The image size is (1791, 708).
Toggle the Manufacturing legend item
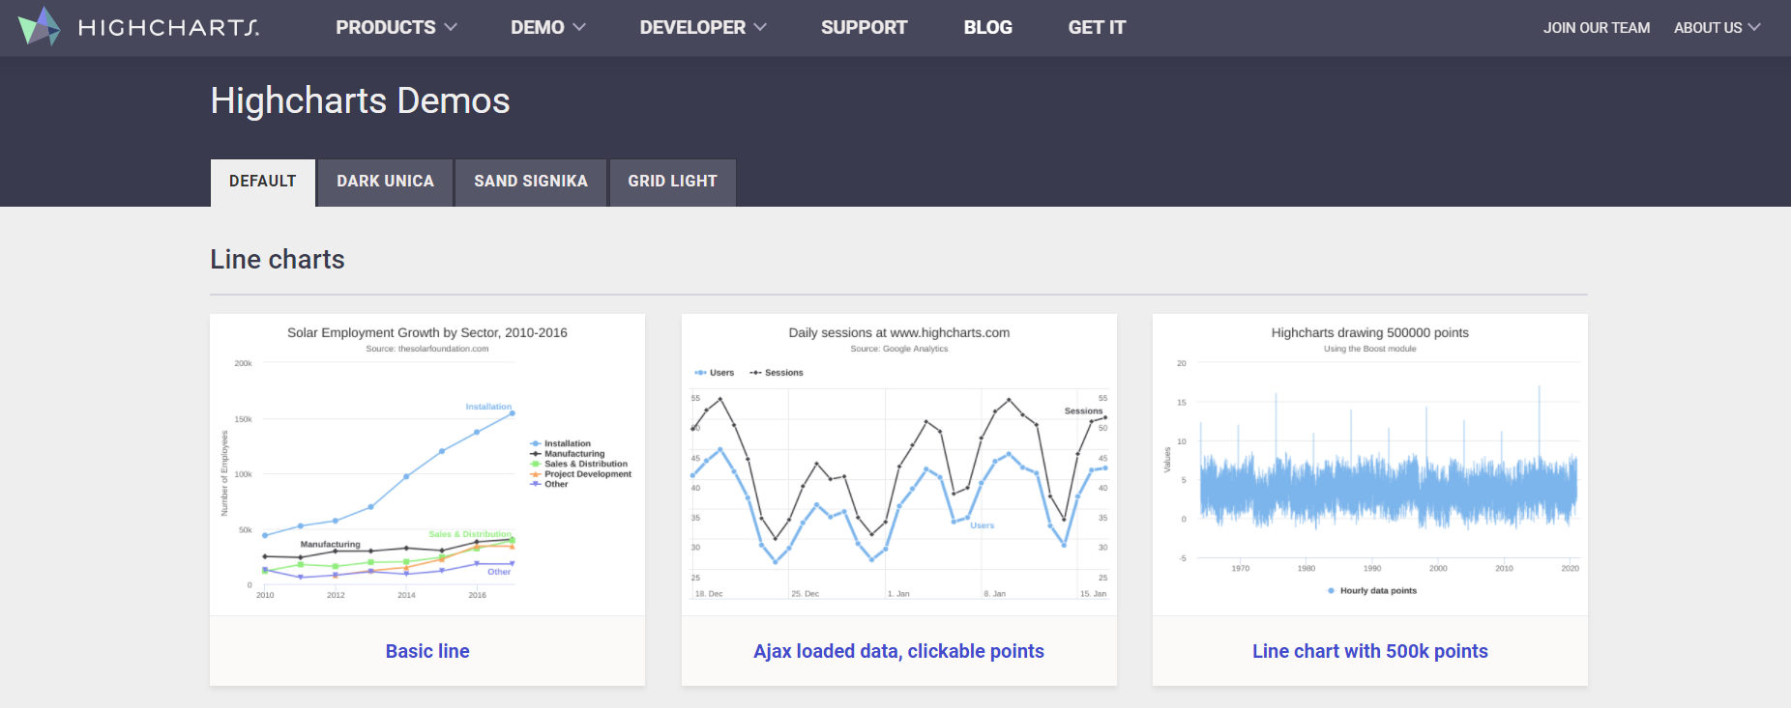coord(567,454)
